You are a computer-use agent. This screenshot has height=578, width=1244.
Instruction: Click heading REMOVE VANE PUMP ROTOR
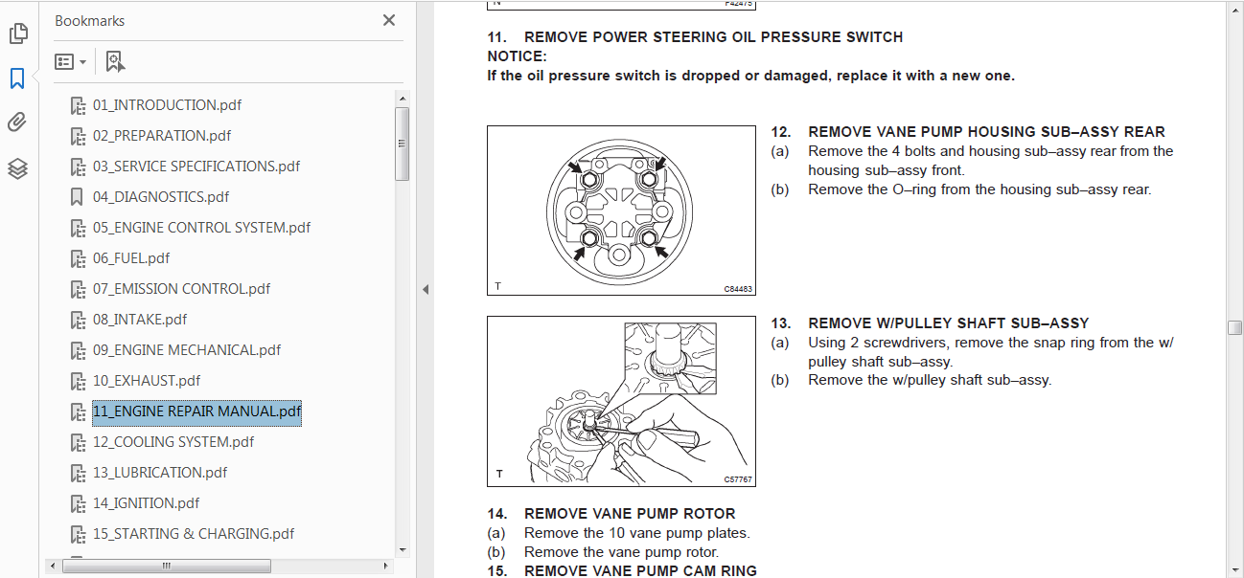[630, 514]
